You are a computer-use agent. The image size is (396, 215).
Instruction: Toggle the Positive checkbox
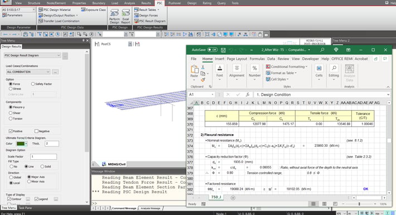11,131
